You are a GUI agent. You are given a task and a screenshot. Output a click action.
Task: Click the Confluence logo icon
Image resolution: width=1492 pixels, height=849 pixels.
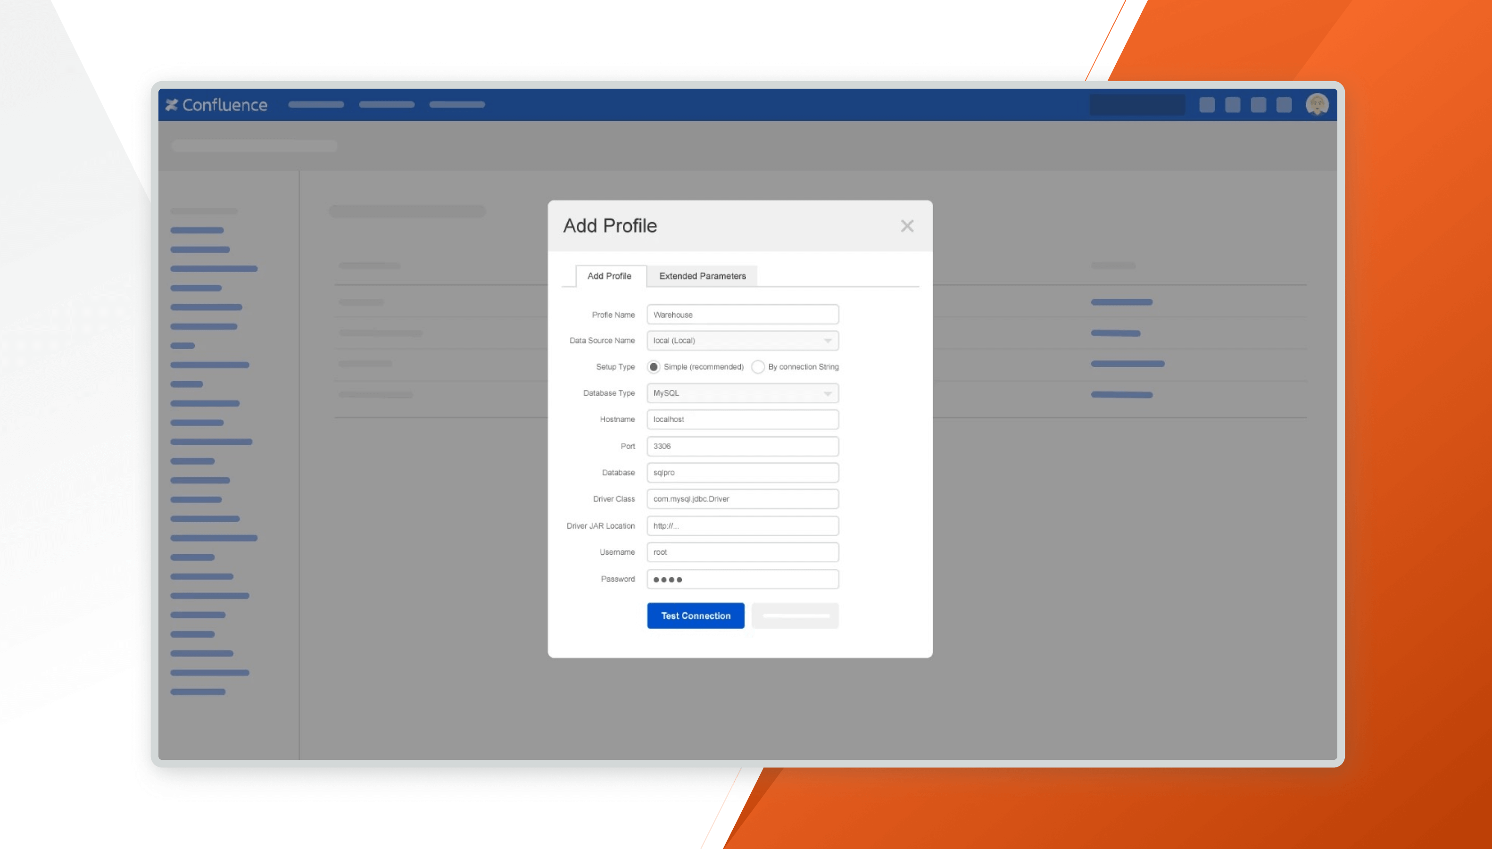coord(171,104)
